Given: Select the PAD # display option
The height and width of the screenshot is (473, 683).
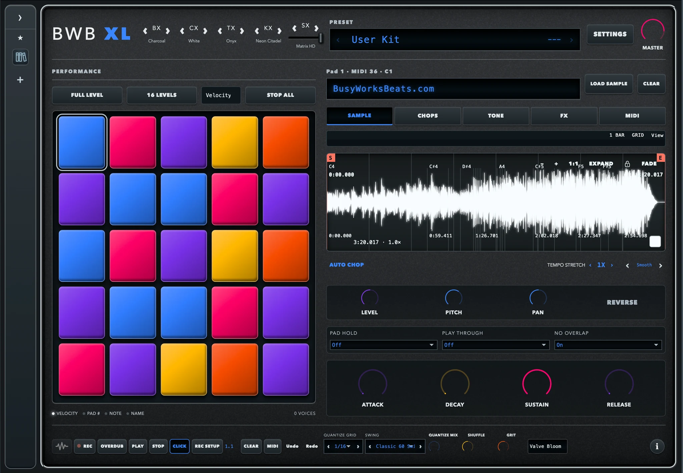Looking at the screenshot, I should click(x=91, y=413).
